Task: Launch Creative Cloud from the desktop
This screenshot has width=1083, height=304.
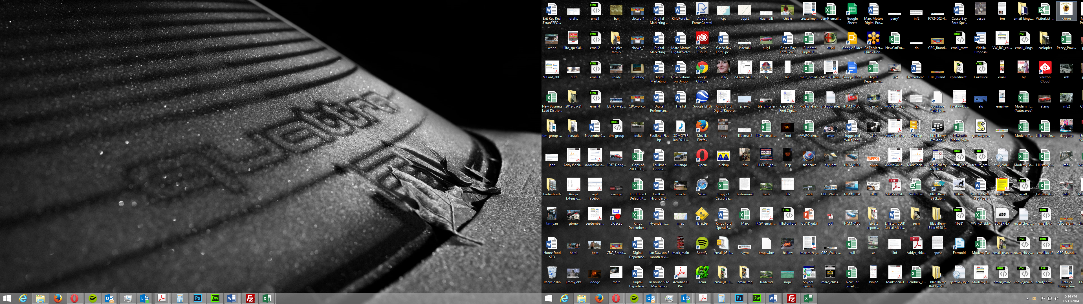Action: 702,43
